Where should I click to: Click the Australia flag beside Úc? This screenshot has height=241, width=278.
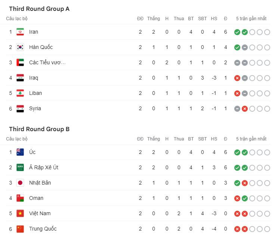(x=20, y=152)
